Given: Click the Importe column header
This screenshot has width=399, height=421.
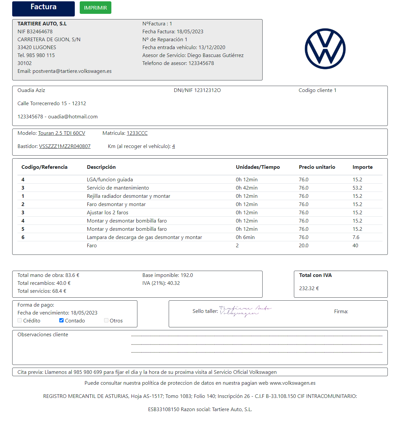Looking at the screenshot, I should click(x=362, y=167).
